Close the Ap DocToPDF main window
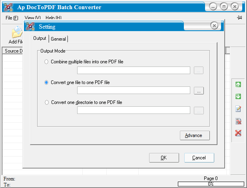Screen dimensions: 247x188 point(235,7)
